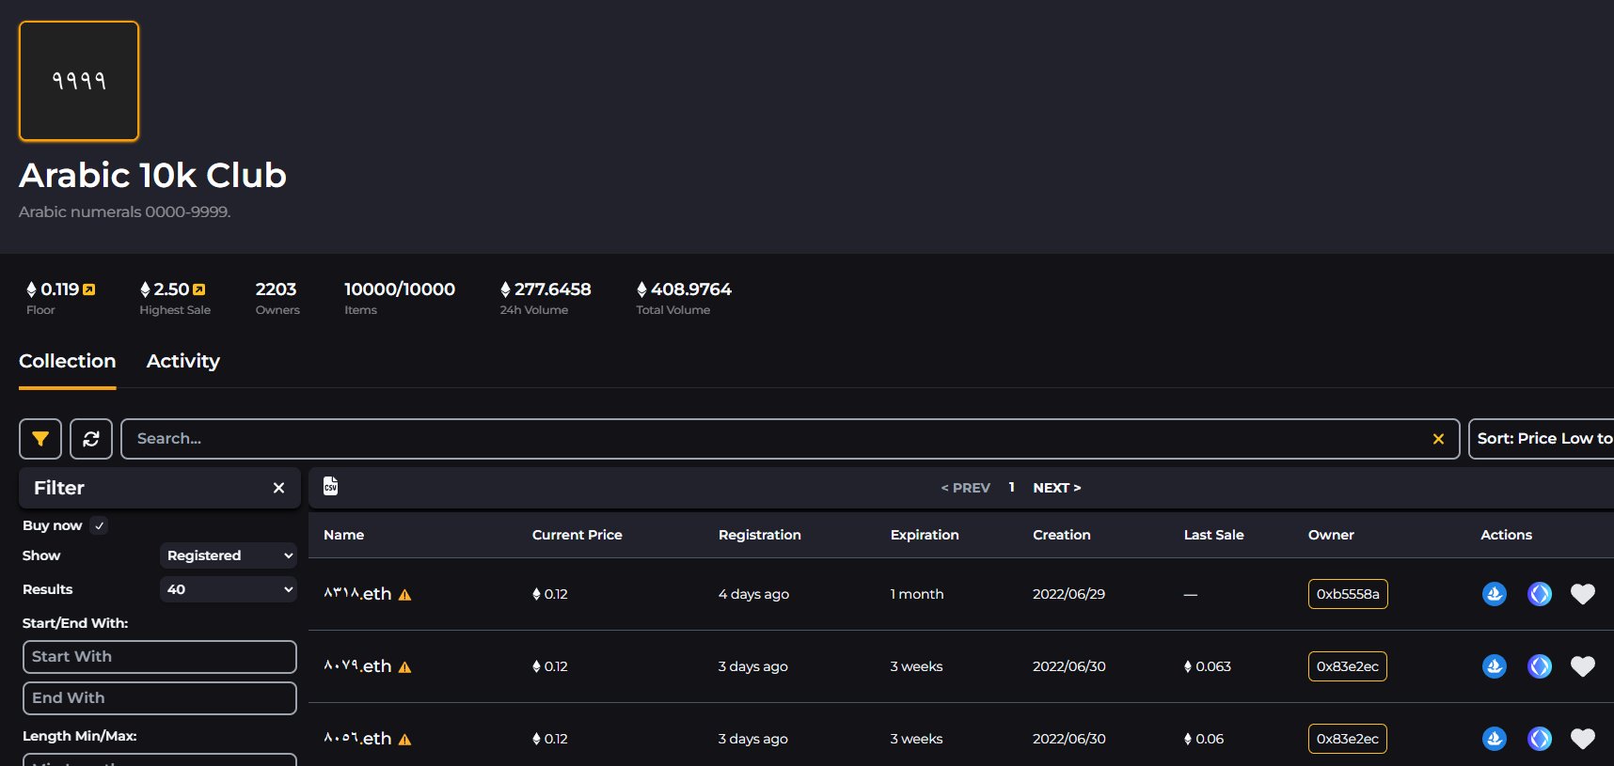Open ٨٠٥٦.eth on OpenSea

point(1495,739)
